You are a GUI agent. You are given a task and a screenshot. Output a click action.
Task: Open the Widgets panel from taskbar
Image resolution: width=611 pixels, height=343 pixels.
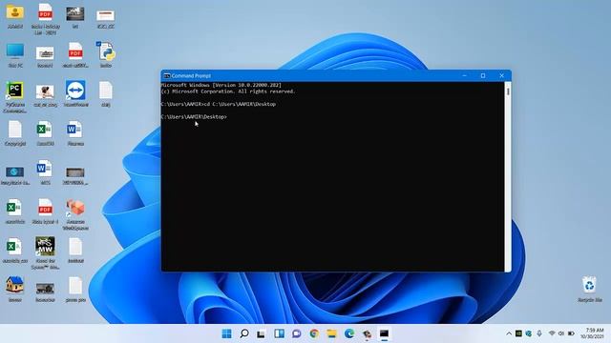(x=279, y=333)
